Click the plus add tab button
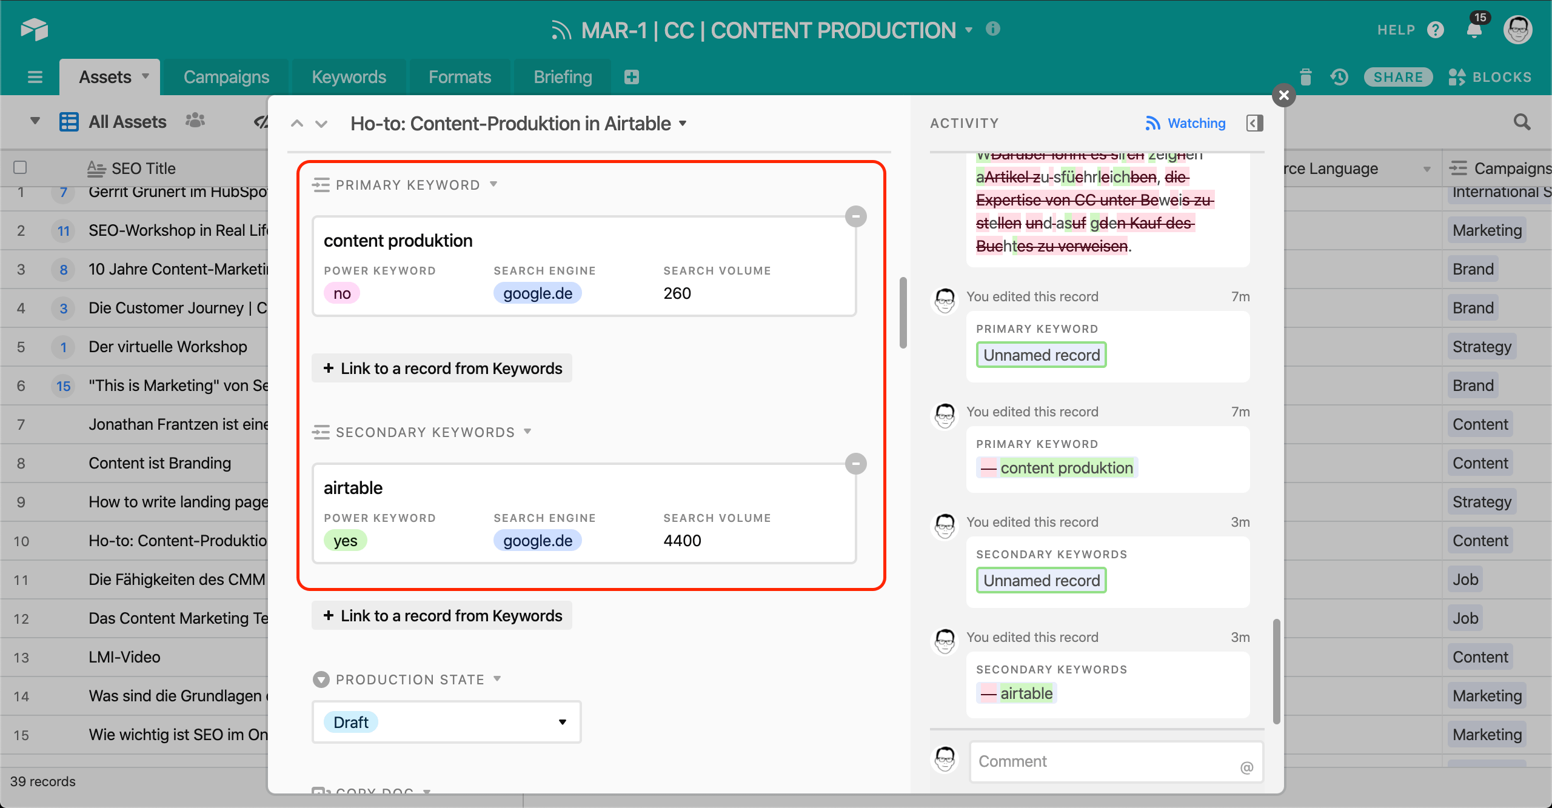 [631, 77]
